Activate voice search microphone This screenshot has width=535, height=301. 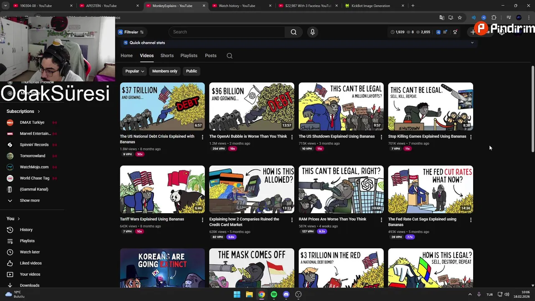coord(312,32)
